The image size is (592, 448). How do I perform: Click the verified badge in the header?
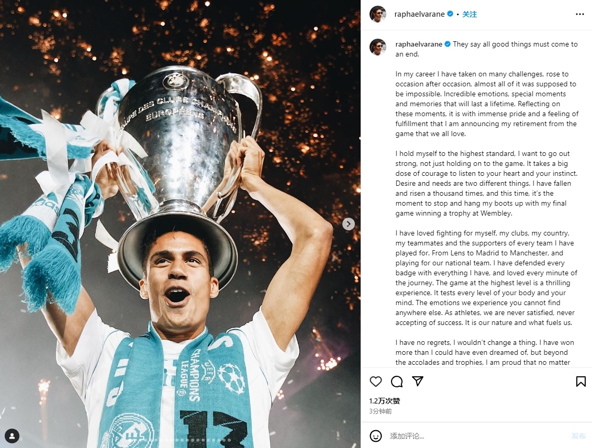point(450,14)
